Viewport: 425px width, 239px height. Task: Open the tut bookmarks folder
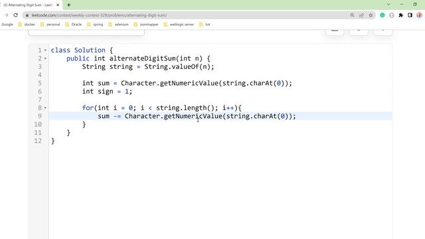[x=205, y=25]
